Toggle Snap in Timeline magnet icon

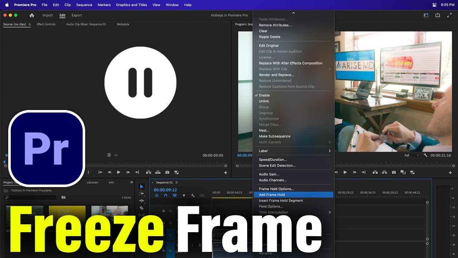point(166,196)
